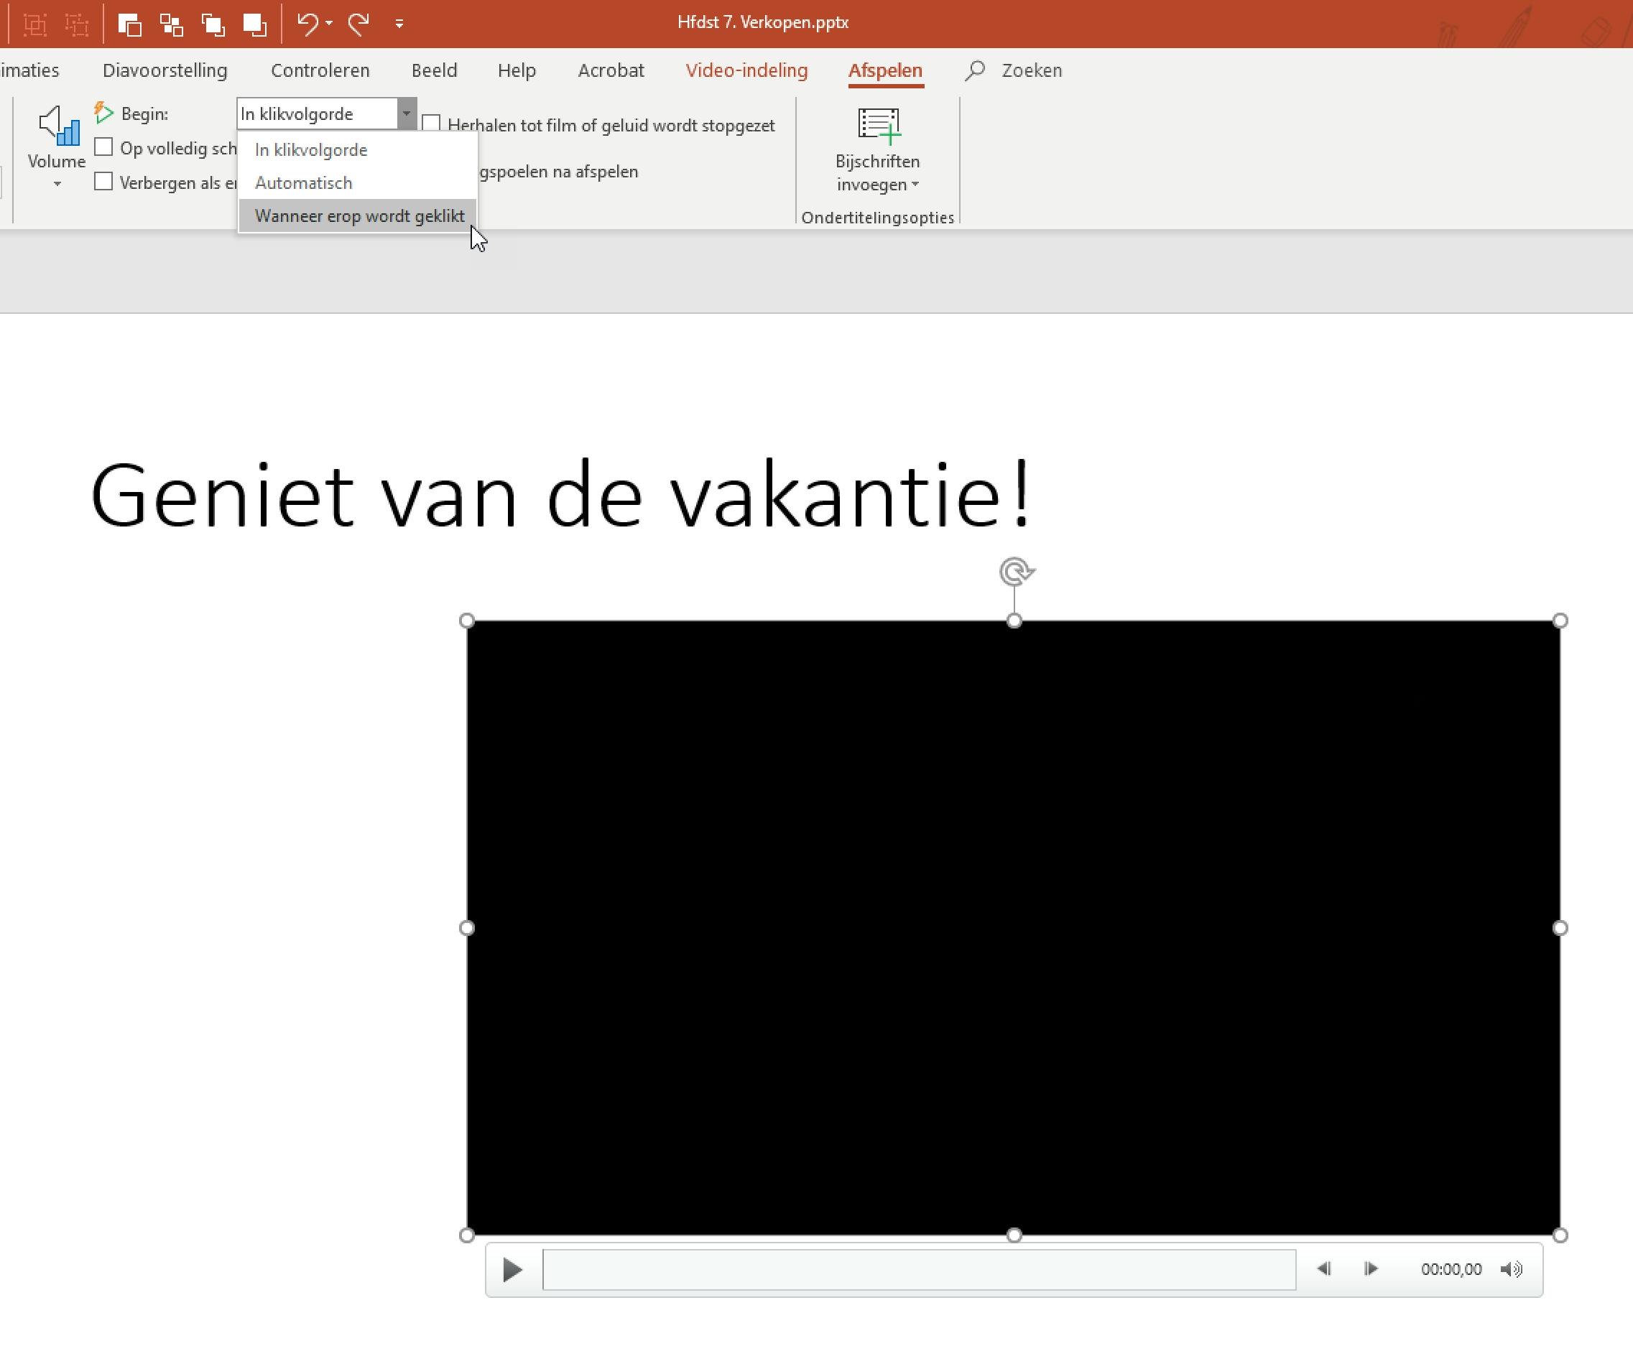Switch to the Diavoorstelling tab
Image resolution: width=1633 pixels, height=1369 pixels.
point(165,70)
